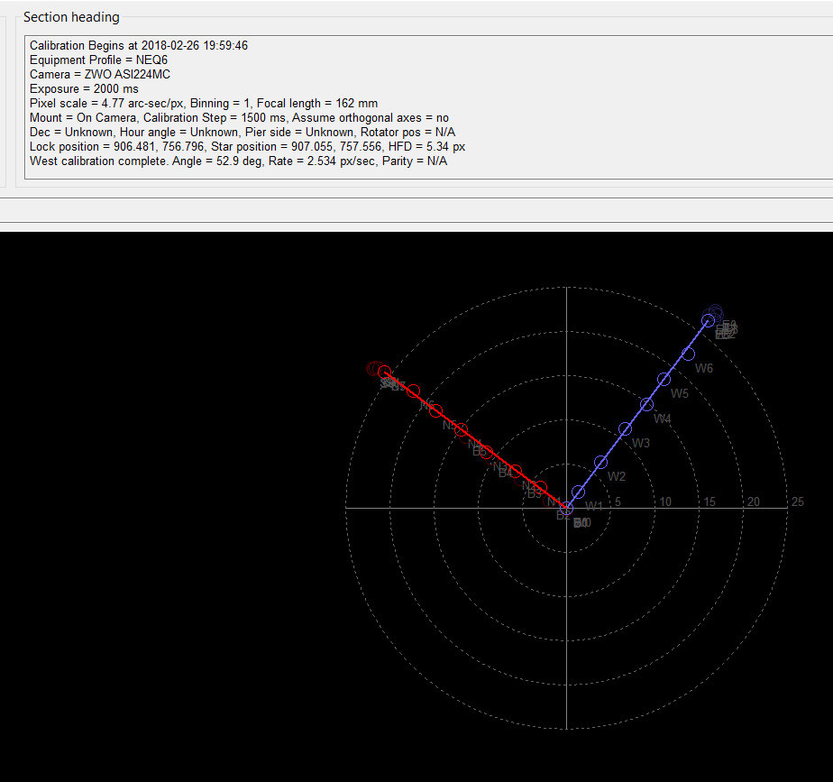Click the W6 label on calibration graph
Viewport: 833px width, 782px height.
pos(704,368)
